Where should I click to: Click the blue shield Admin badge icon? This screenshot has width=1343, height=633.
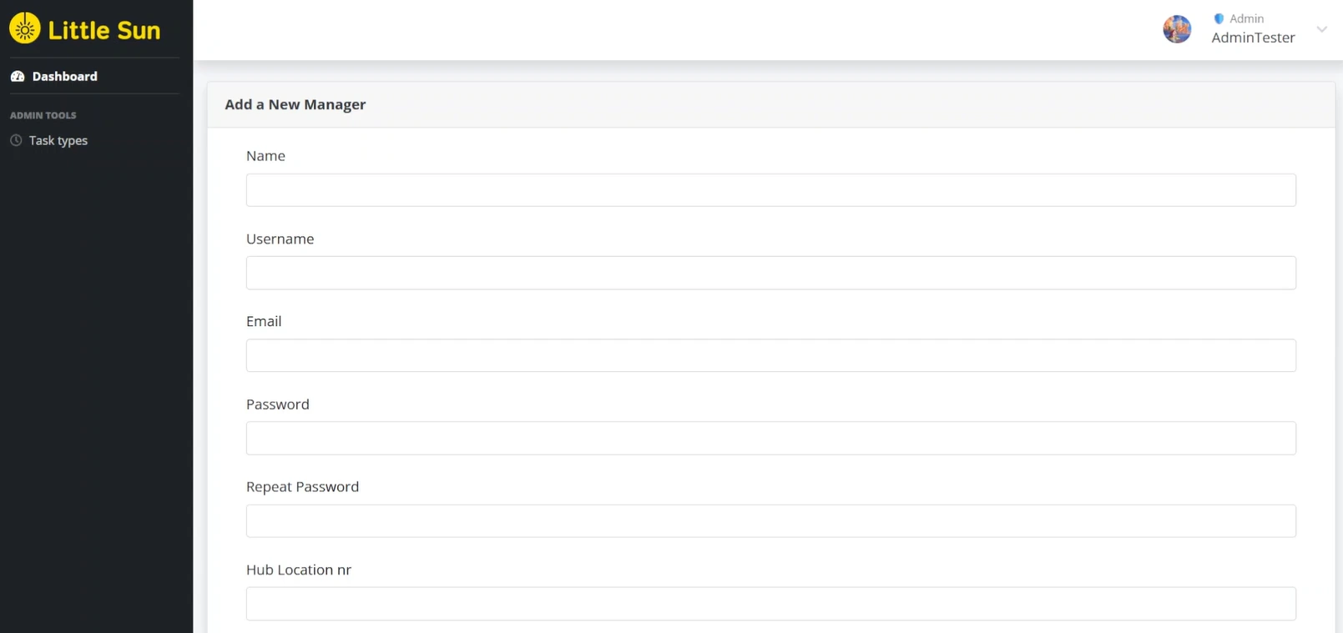(x=1219, y=18)
